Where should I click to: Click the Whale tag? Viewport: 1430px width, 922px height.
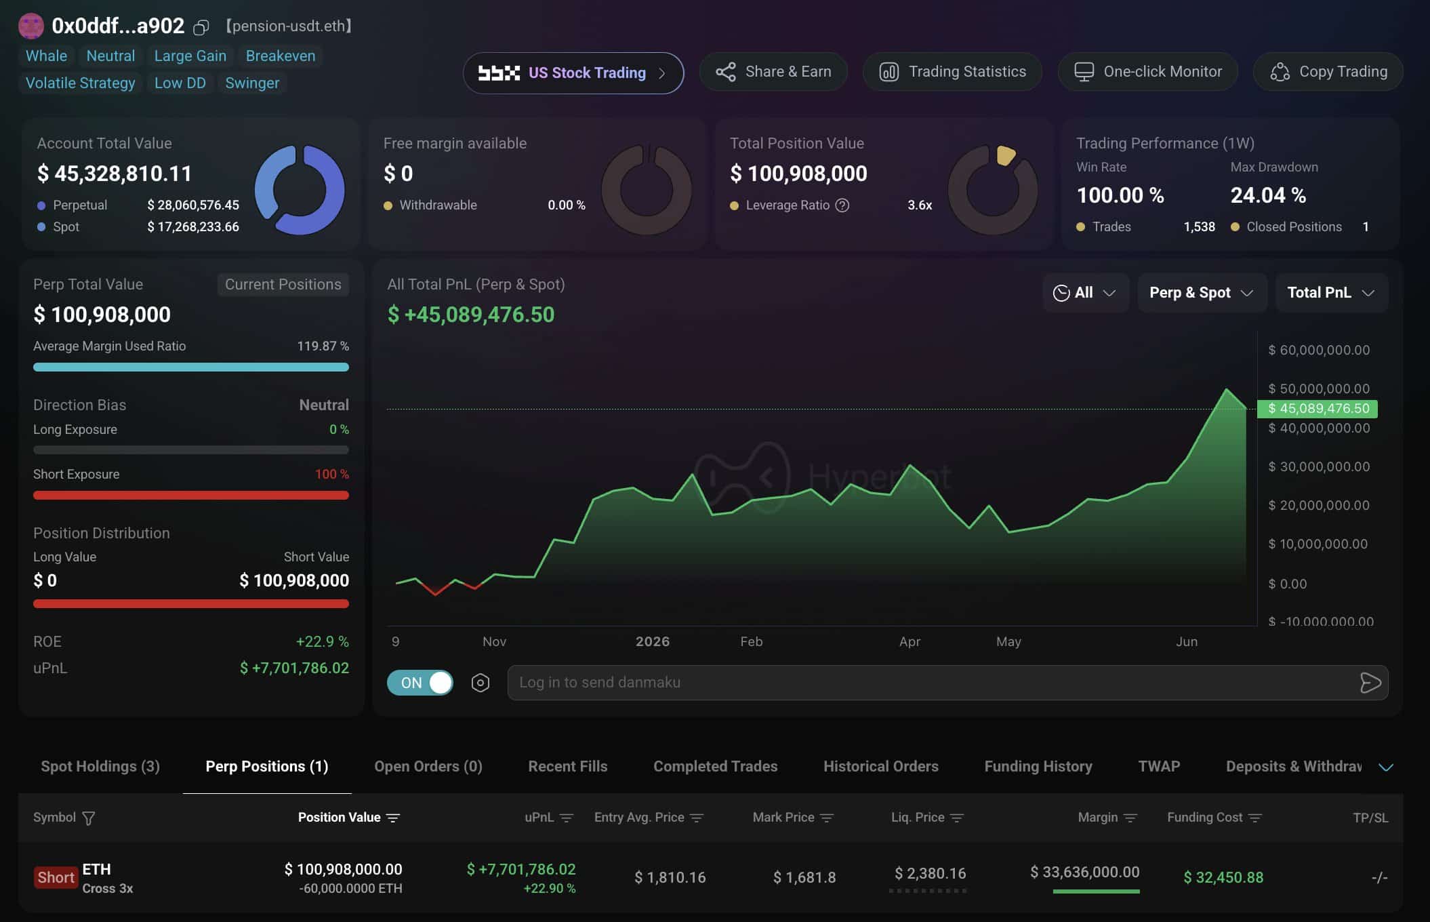[x=46, y=56]
